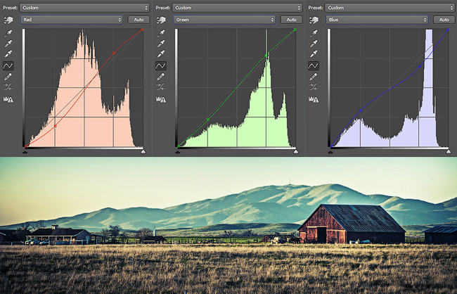Open the Green channel dropdown
The height and width of the screenshot is (294, 457).
pos(224,20)
